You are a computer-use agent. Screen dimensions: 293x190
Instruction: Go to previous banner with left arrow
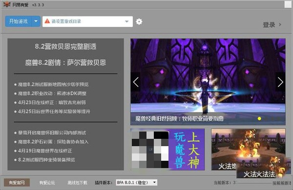tap(136, 82)
